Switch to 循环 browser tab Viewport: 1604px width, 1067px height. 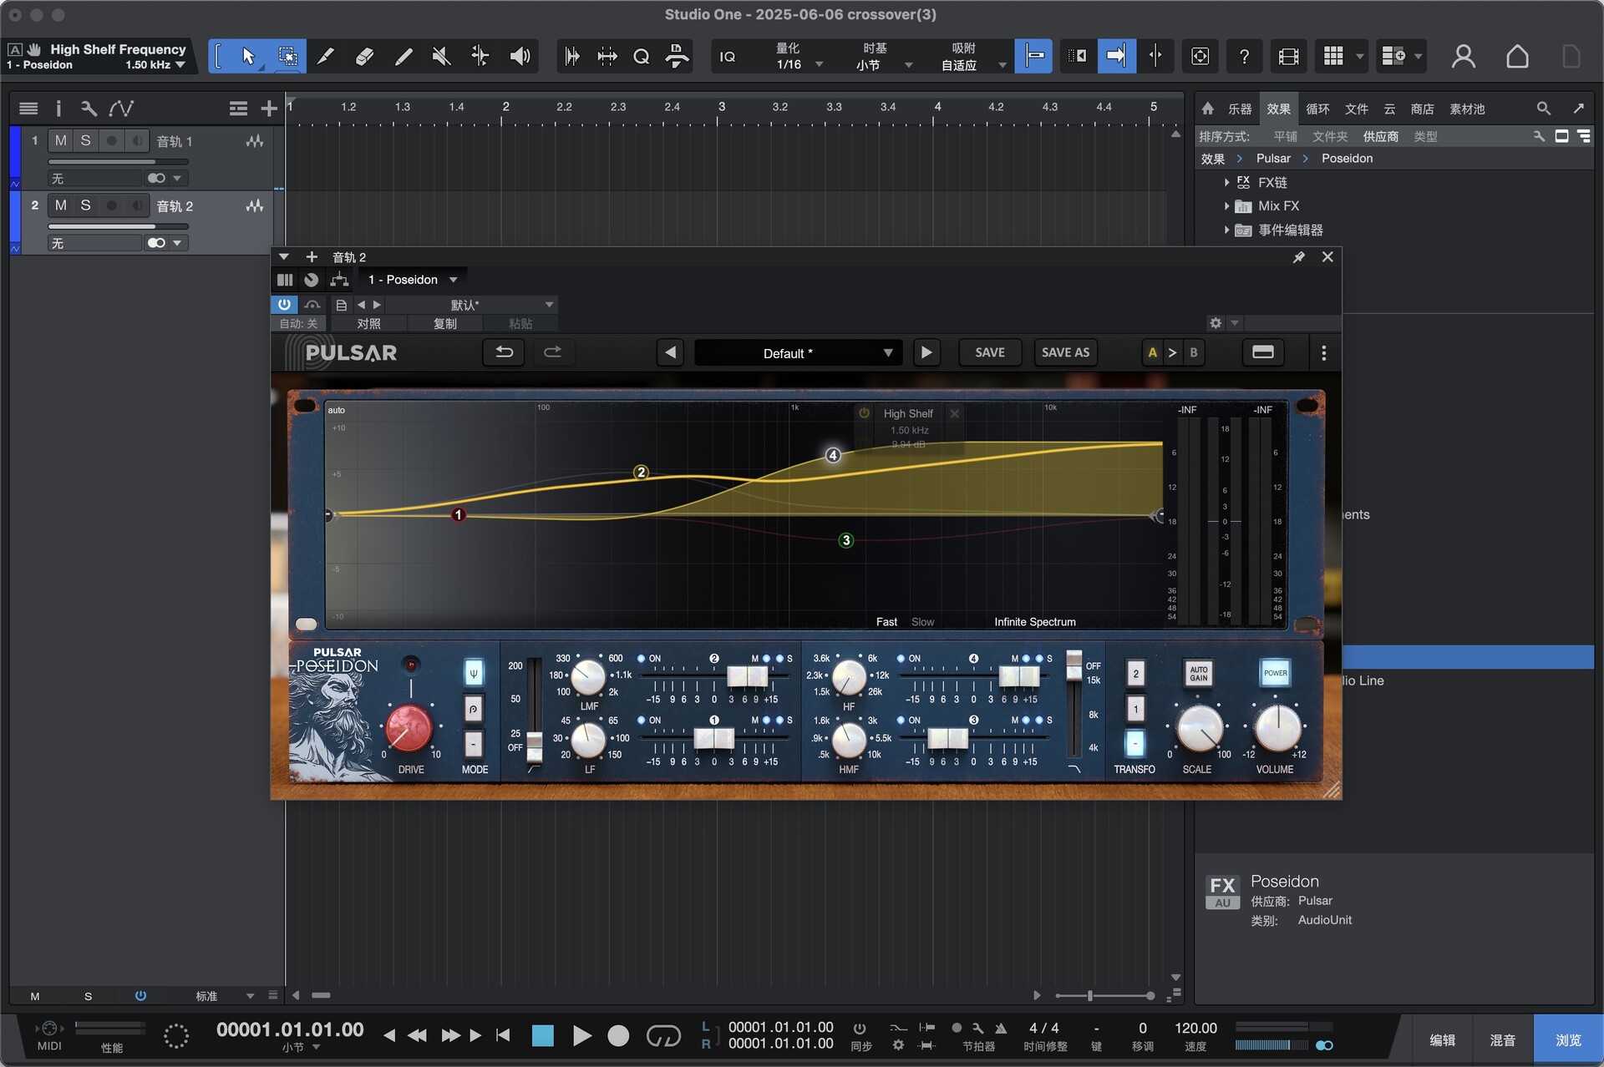1317,109
